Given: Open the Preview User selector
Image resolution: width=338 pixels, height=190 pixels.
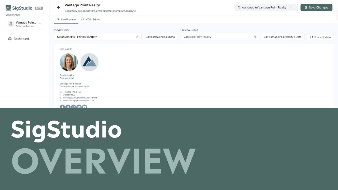Looking at the screenshot, I should tap(98, 37).
